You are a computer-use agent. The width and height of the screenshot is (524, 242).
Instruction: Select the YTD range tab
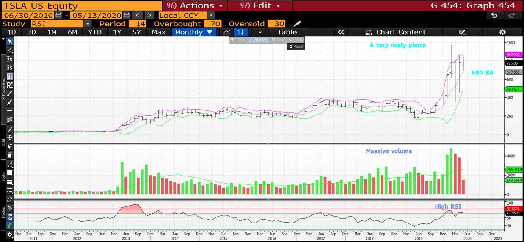[x=95, y=32]
